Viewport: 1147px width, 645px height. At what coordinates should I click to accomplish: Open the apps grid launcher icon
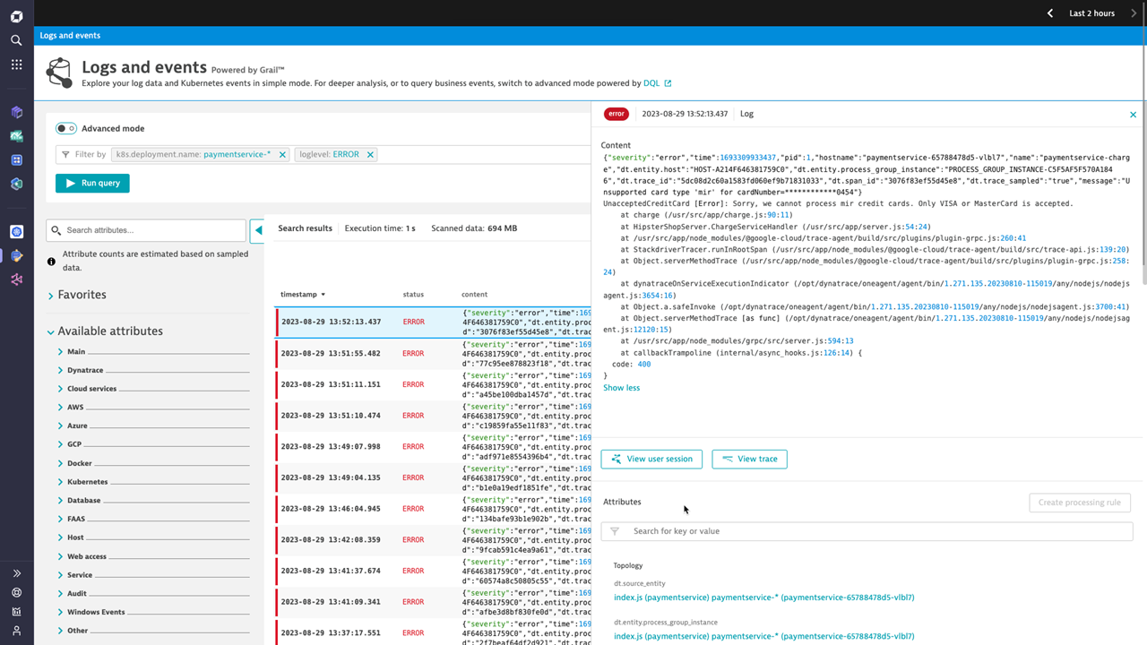(16, 64)
